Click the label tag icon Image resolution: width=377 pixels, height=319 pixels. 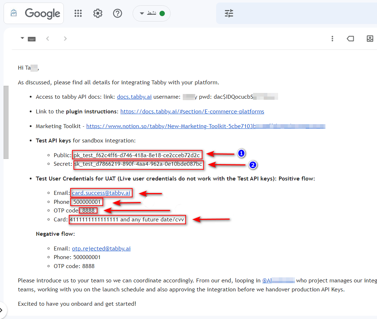click(350, 38)
